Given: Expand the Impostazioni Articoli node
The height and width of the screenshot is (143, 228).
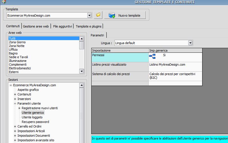Looking at the screenshot, I should [x=15, y=131].
